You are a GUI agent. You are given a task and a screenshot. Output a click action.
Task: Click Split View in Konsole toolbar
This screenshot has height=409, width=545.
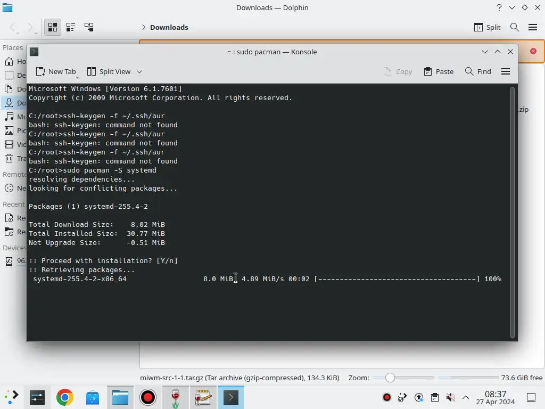click(x=109, y=72)
